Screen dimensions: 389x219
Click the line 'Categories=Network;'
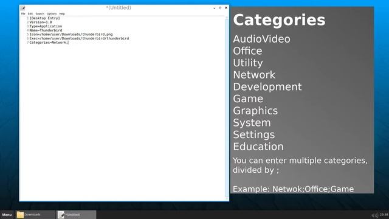tap(49, 43)
